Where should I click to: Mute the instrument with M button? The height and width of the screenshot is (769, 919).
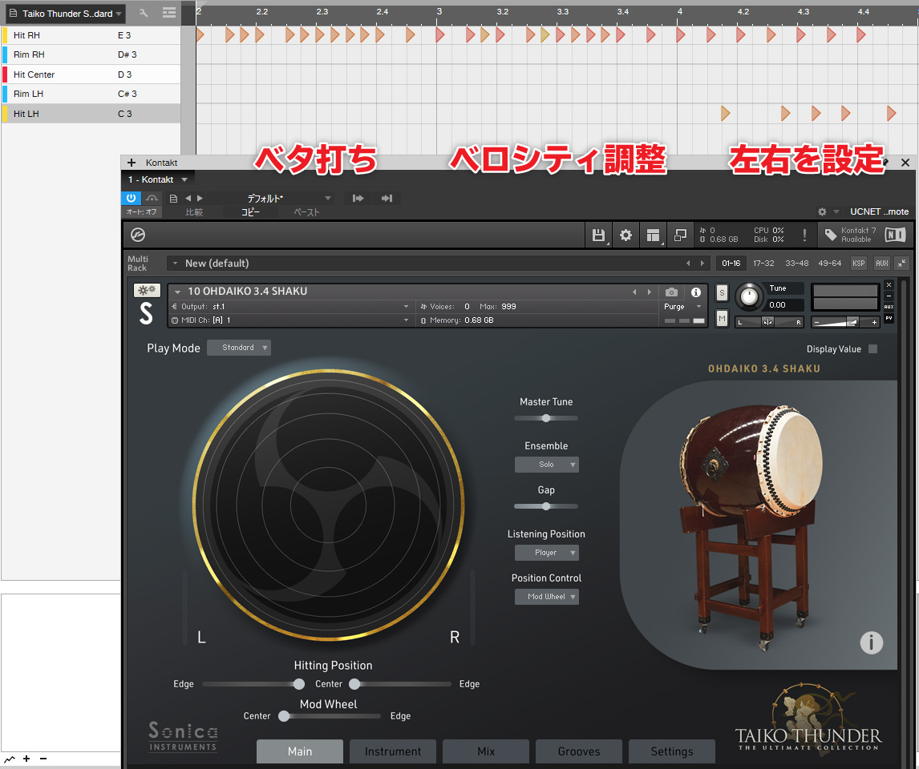click(722, 319)
